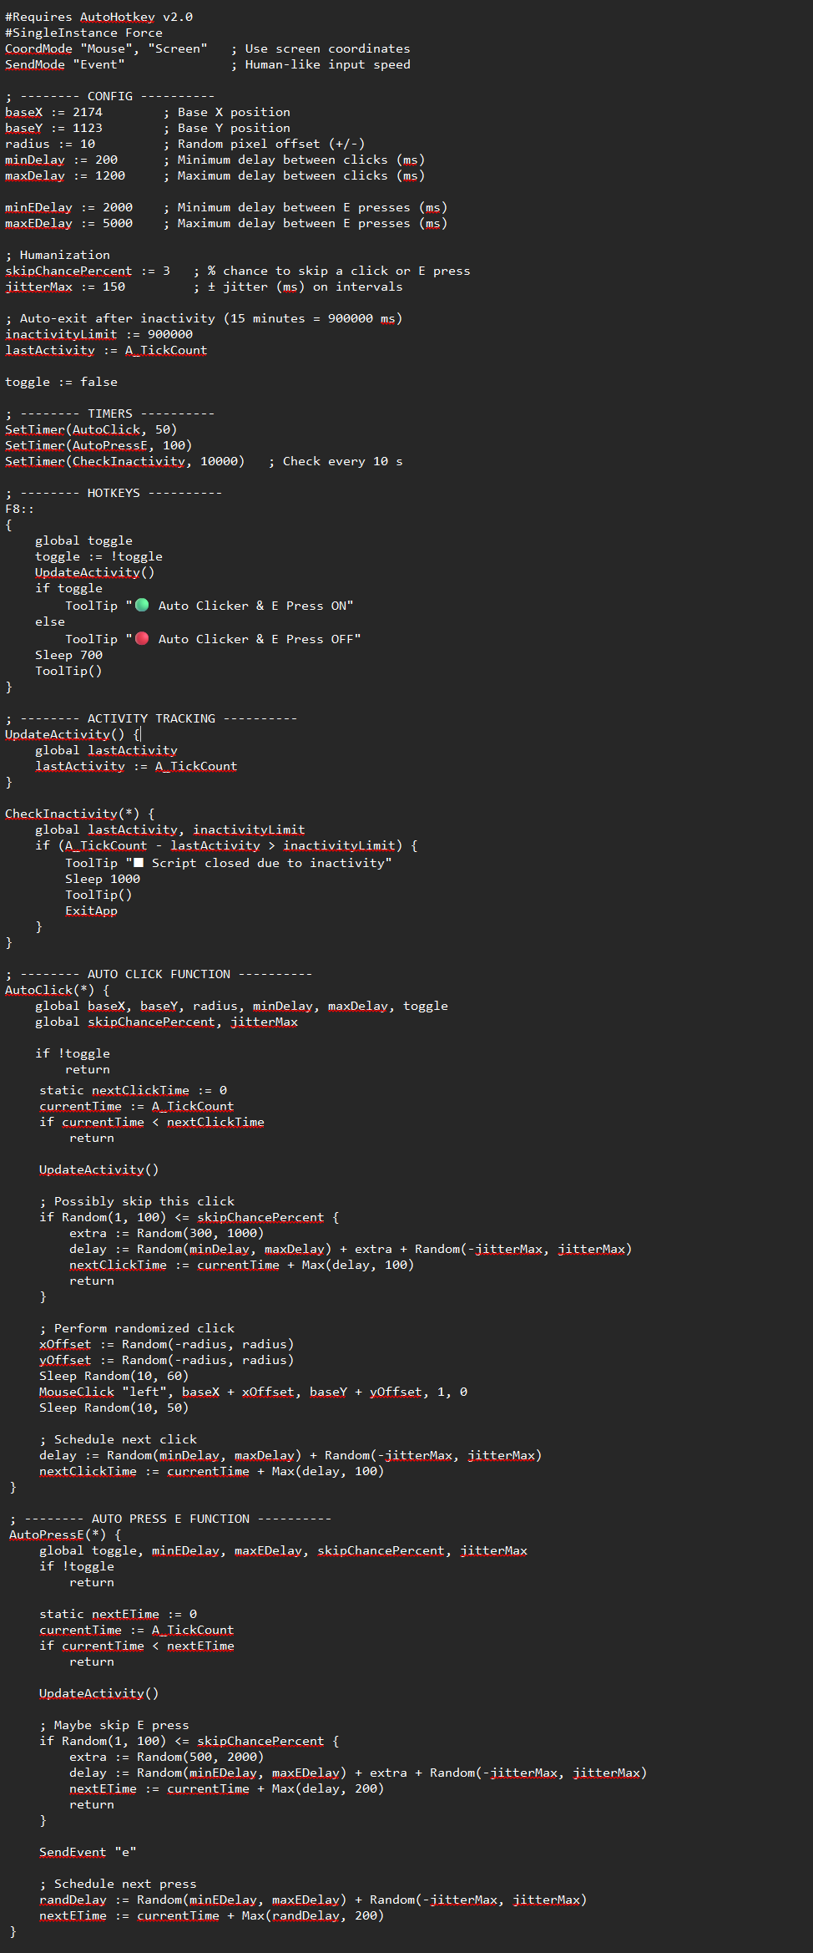The width and height of the screenshot is (813, 1953).
Task: Click the "AutoPressE(*) {" function definition
Action: pos(65,1534)
